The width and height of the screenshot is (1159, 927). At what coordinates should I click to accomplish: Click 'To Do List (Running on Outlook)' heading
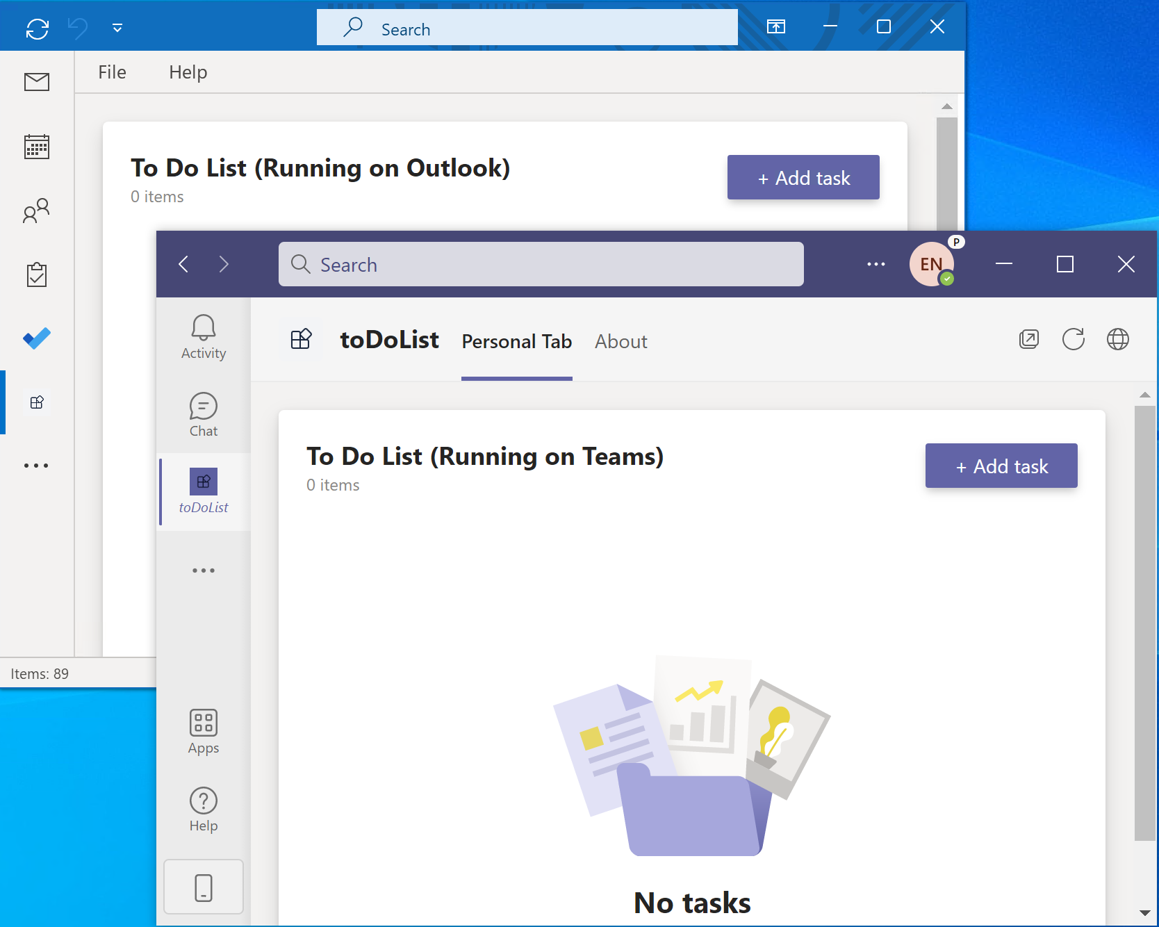(320, 168)
